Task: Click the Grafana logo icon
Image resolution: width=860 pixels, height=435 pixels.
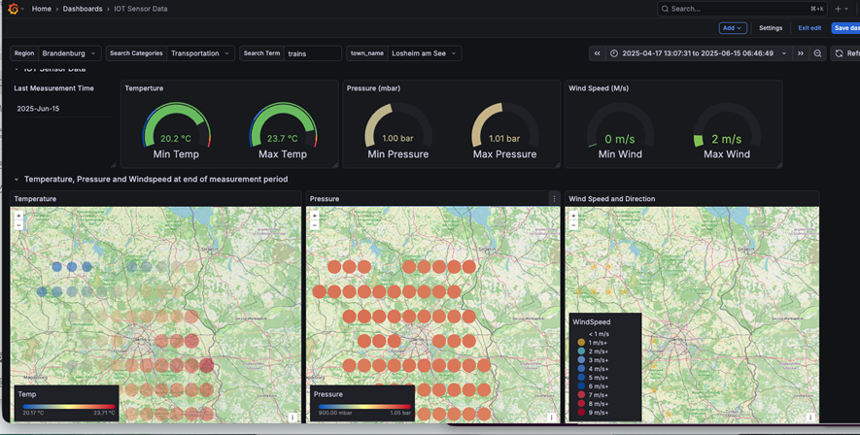Action: coord(14,9)
